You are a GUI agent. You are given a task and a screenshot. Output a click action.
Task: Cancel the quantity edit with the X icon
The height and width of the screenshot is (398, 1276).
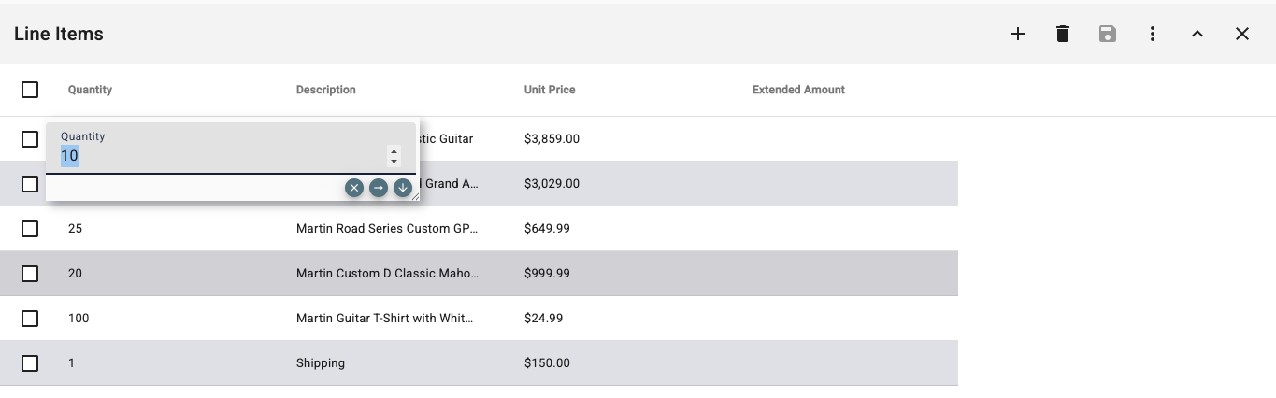[x=354, y=188]
